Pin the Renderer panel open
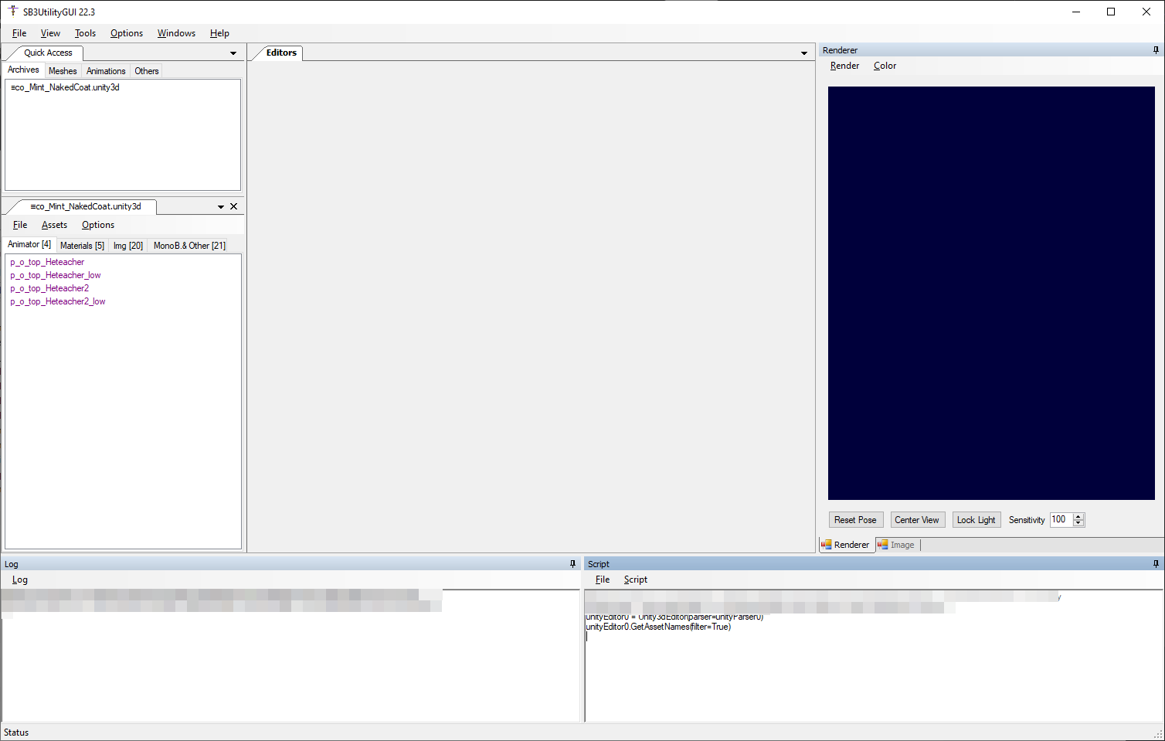This screenshot has width=1165, height=741. (1155, 49)
